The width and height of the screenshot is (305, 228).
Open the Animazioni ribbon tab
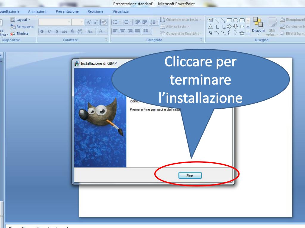[x=37, y=12]
